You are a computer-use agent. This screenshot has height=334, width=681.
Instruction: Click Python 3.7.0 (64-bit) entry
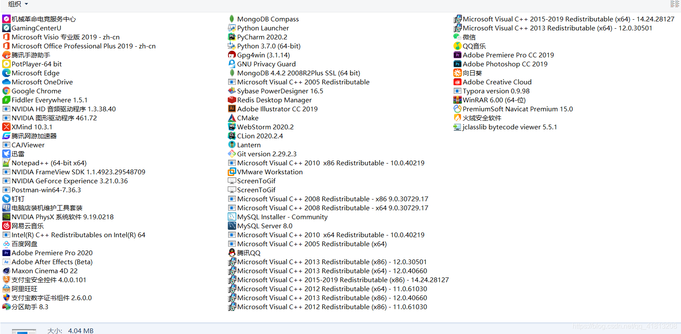pos(264,46)
